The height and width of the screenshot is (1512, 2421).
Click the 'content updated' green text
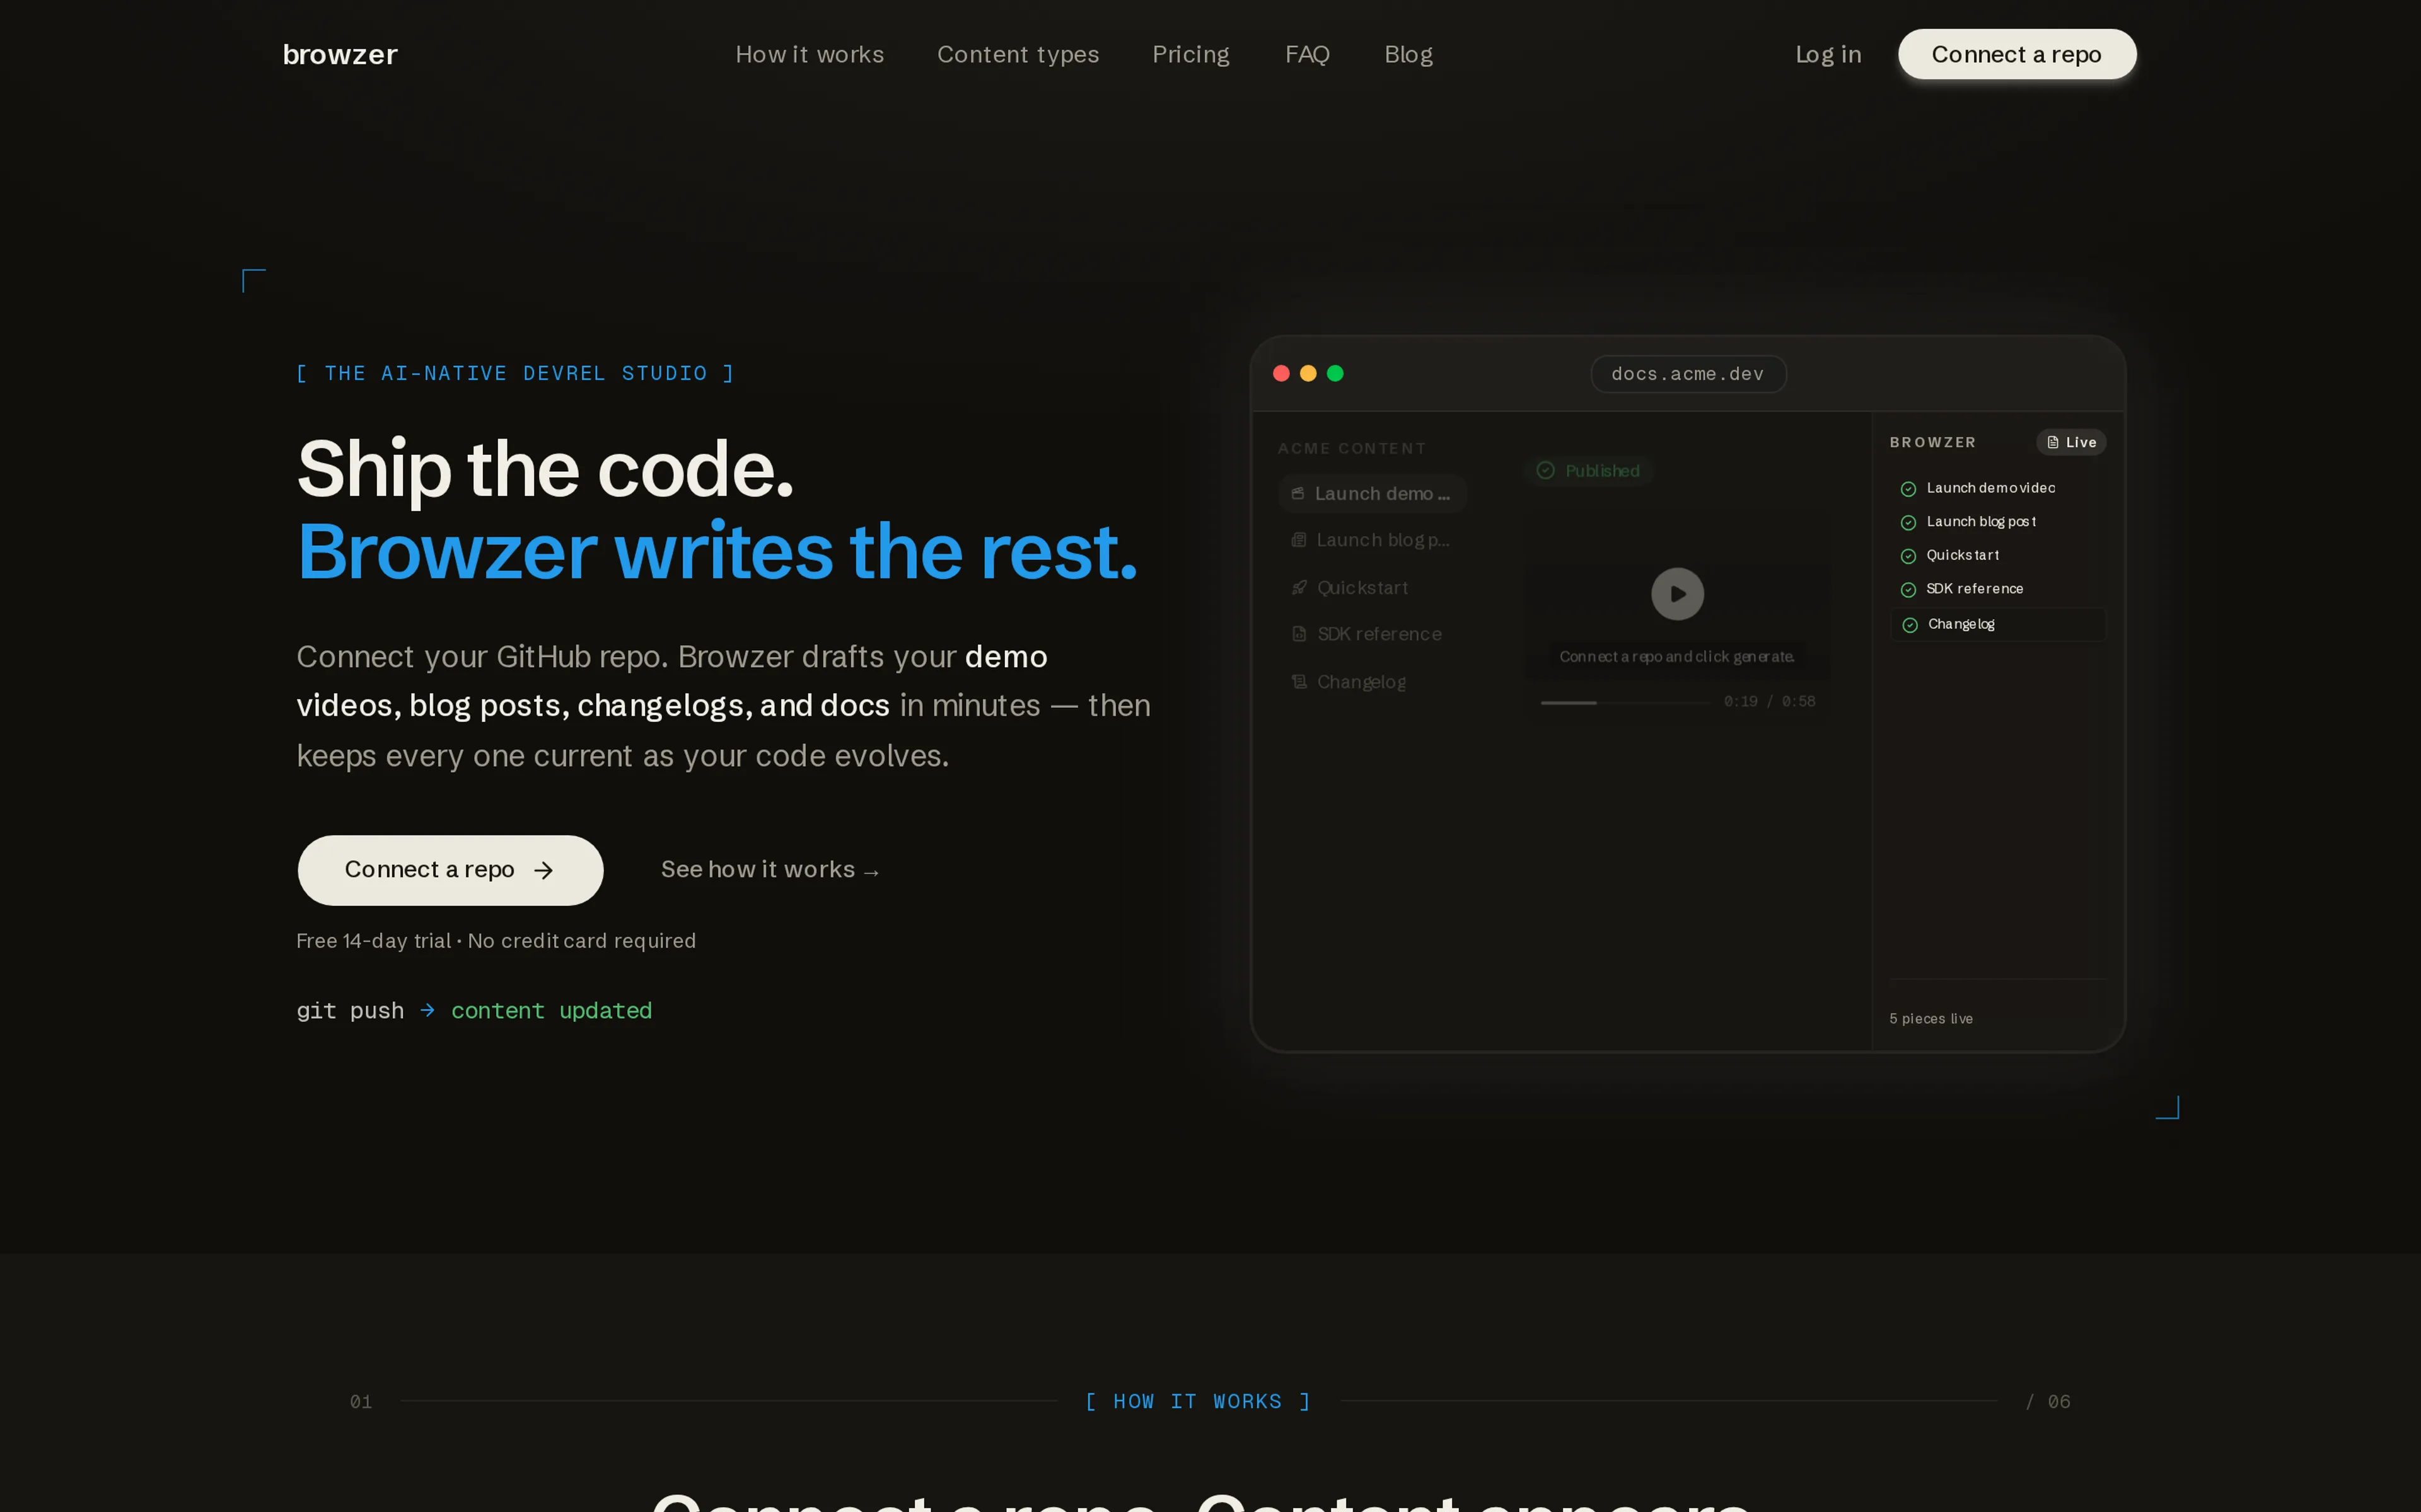(551, 1011)
